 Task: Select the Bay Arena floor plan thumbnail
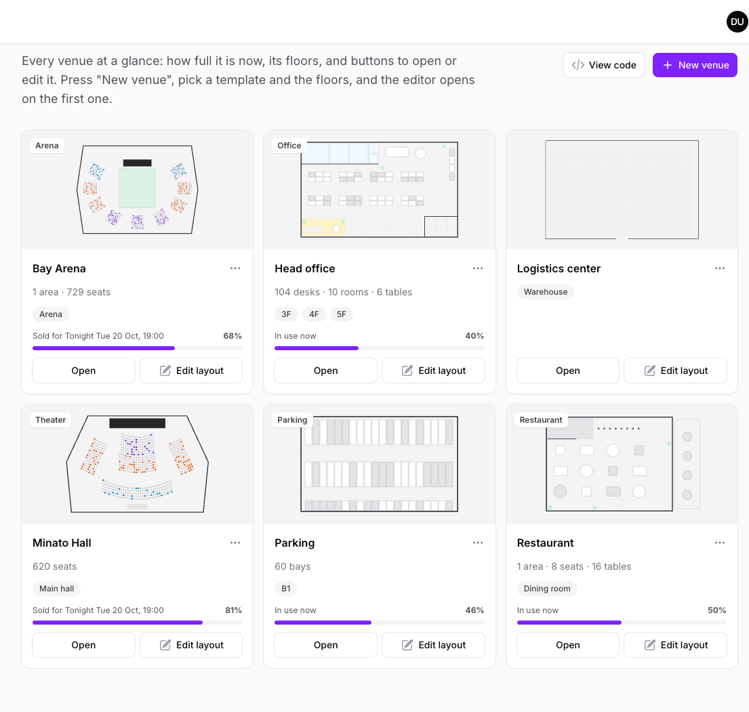click(x=137, y=190)
